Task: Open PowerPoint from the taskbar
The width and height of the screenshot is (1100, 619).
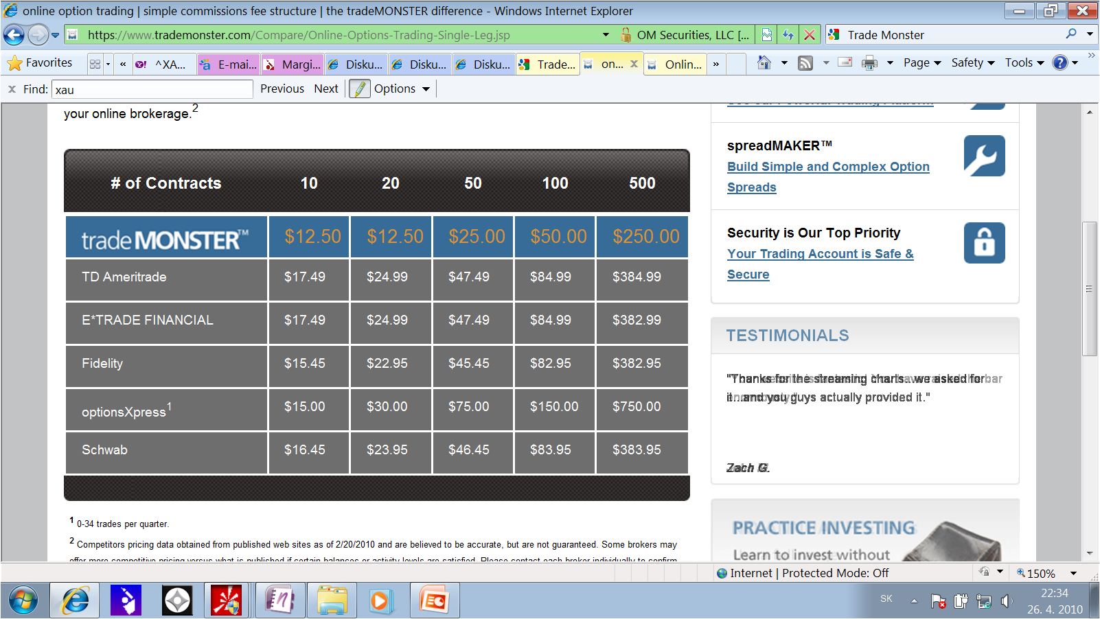Action: tap(435, 601)
